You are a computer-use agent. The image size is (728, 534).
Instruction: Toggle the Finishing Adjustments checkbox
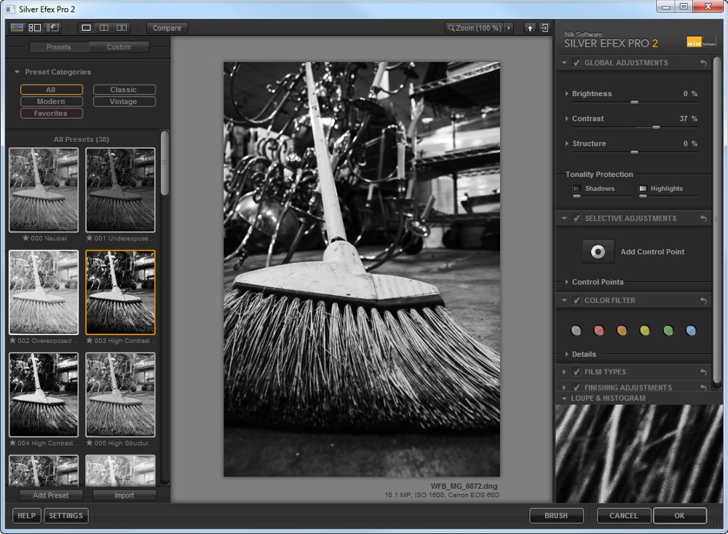tap(576, 387)
